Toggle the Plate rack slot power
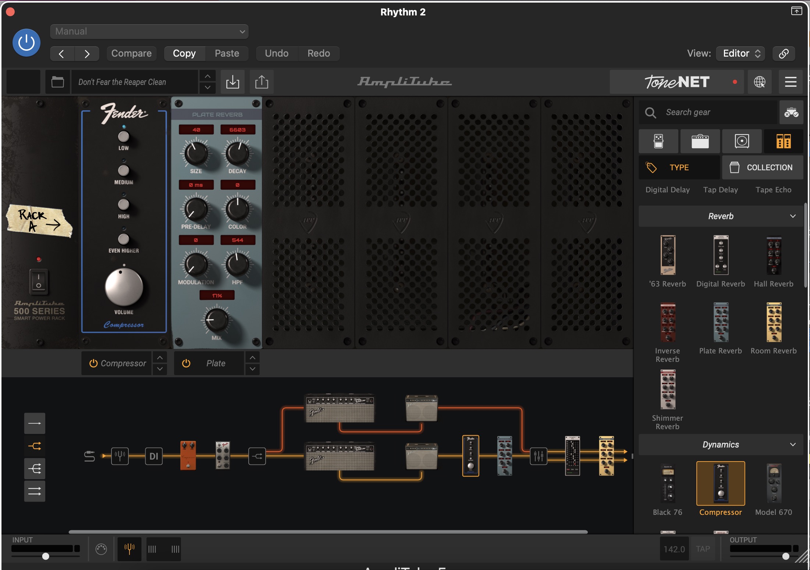This screenshot has height=570, width=810. coord(186,363)
